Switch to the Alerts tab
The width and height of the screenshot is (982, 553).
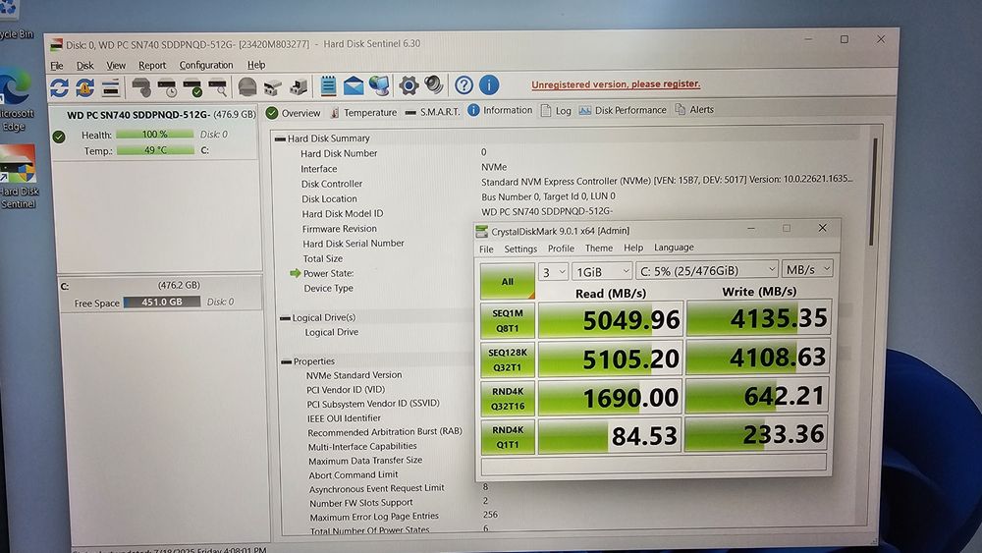[x=694, y=109]
